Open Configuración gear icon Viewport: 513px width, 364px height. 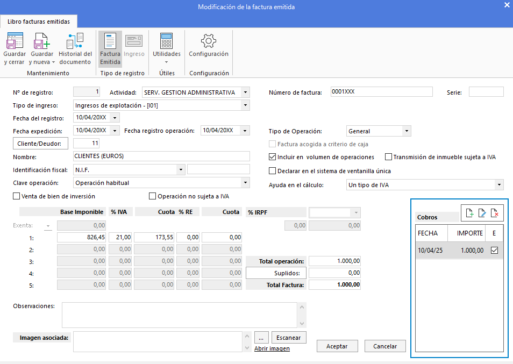click(209, 41)
